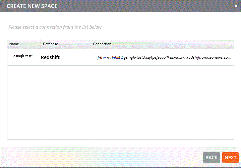Click the empty footer area left of BACK
Viewport: 241px width, 168px height.
click(x=101, y=158)
